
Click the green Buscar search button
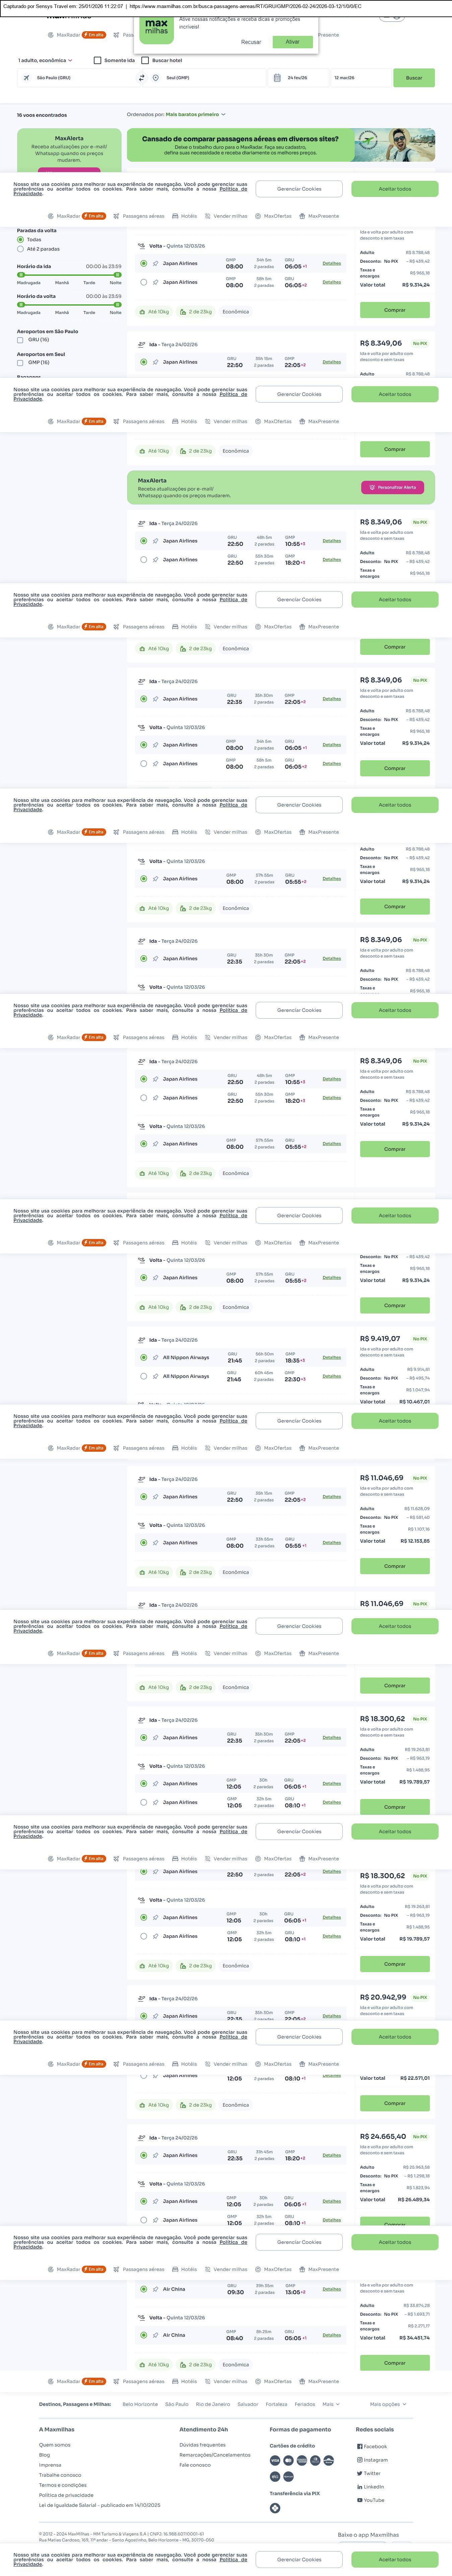coord(413,78)
